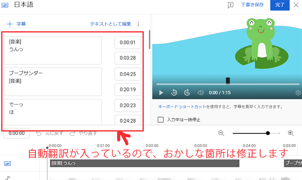Rewind the video 10 seconds

(x=174, y=93)
